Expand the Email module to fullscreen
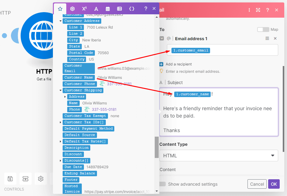Viewport: 287px width, 196px height. click(x=258, y=10)
